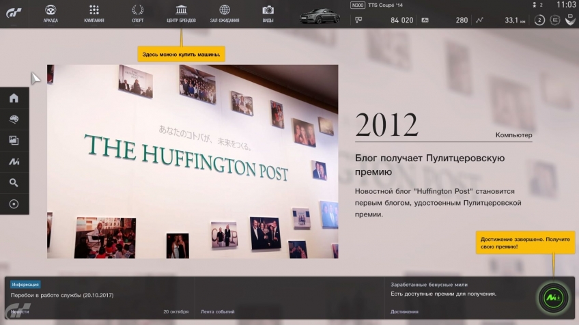Click the distance value 33,1 км
Image resolution: width=579 pixels, height=325 pixels.
click(515, 20)
